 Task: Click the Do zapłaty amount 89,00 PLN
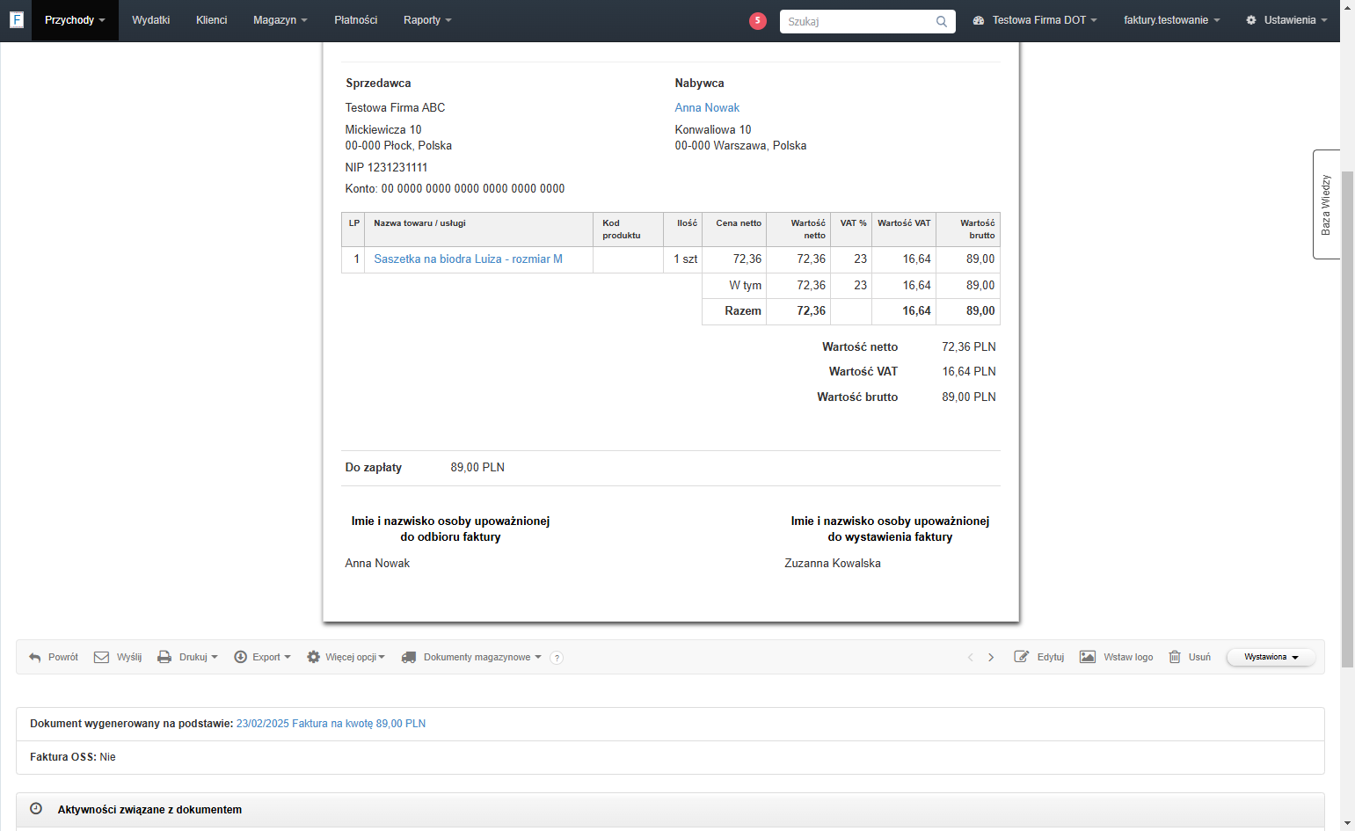click(x=477, y=467)
